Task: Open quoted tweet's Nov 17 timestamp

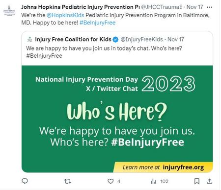Action: [176, 39]
